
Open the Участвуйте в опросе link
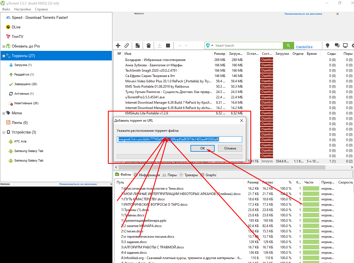304,47
